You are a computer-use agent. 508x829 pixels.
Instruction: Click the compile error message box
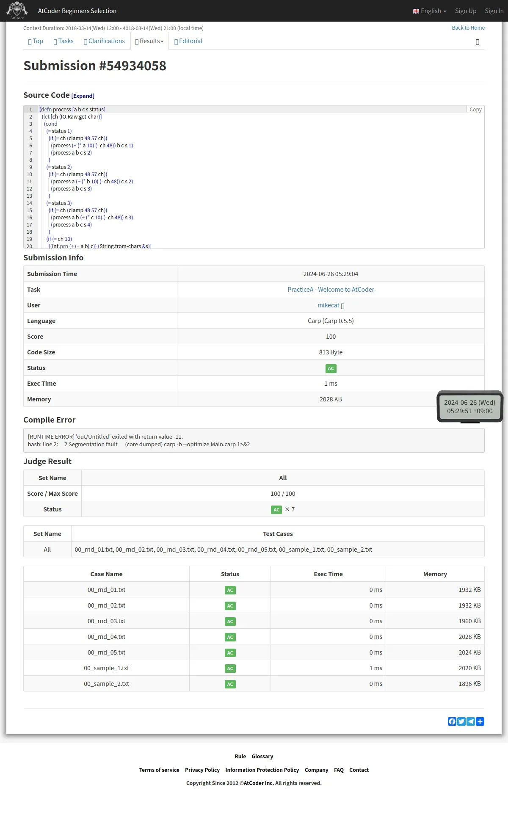pos(254,440)
